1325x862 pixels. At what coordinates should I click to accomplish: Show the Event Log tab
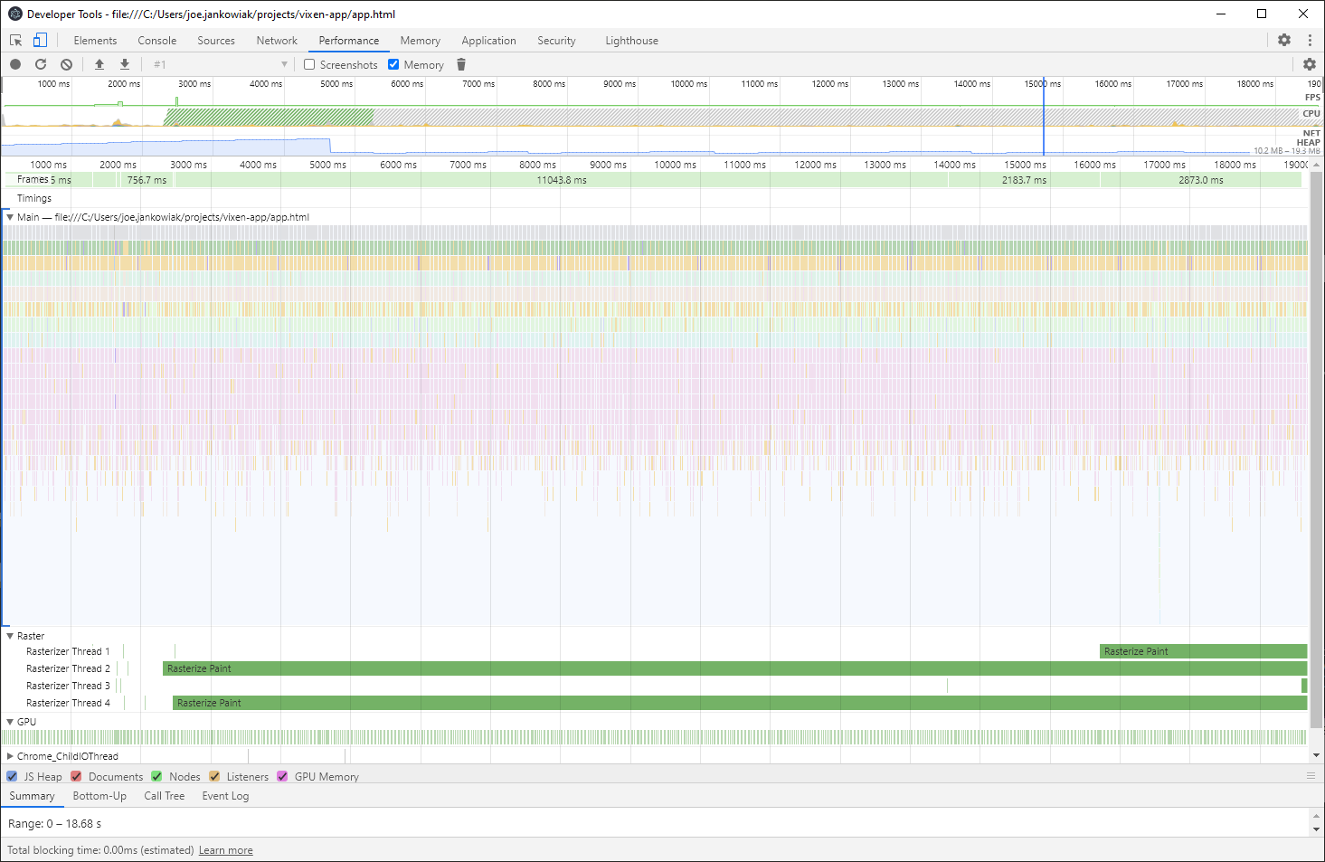[x=225, y=796]
